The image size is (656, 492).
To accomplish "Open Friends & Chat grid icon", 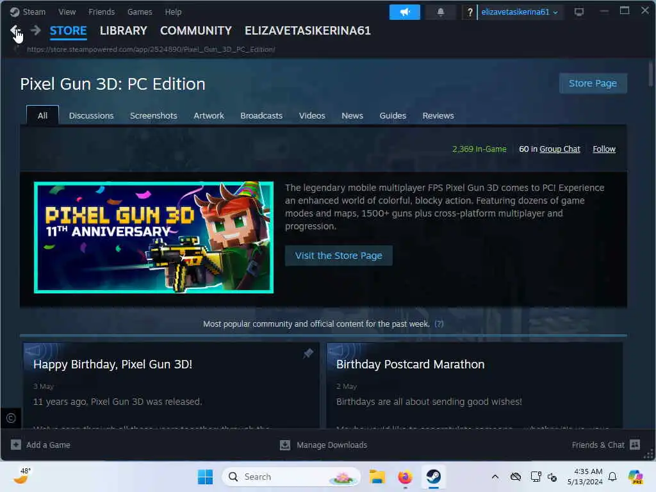I will [635, 445].
